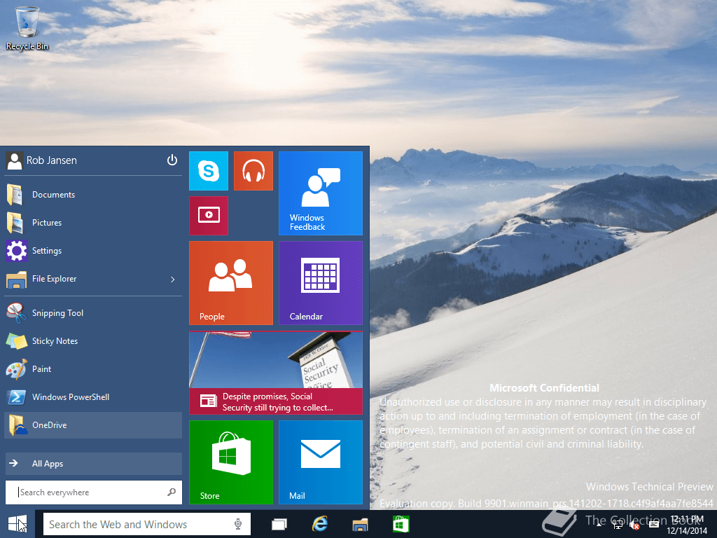Open the Store icon on the taskbar
The height and width of the screenshot is (538, 717).
pyautogui.click(x=401, y=524)
